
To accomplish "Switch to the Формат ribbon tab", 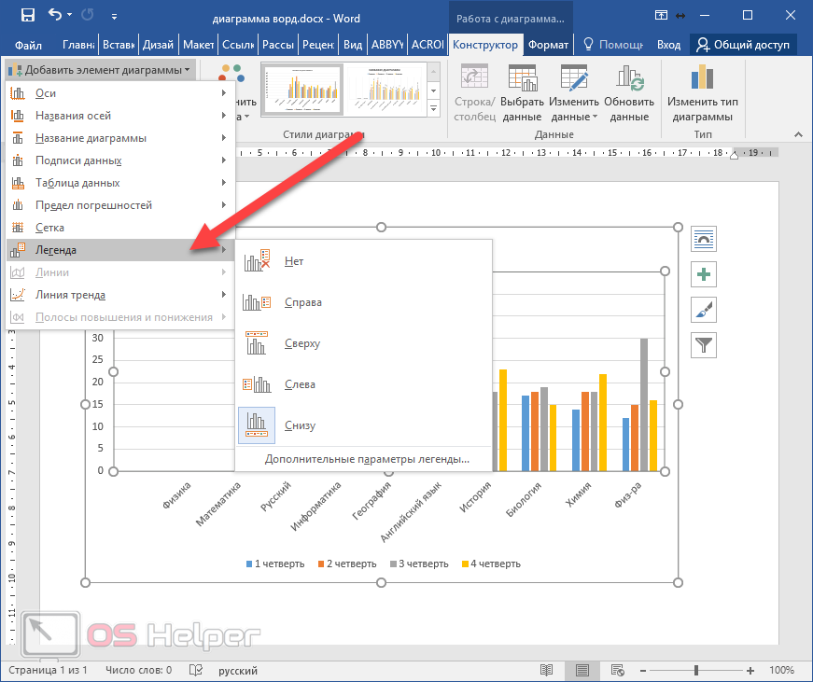I will click(548, 45).
